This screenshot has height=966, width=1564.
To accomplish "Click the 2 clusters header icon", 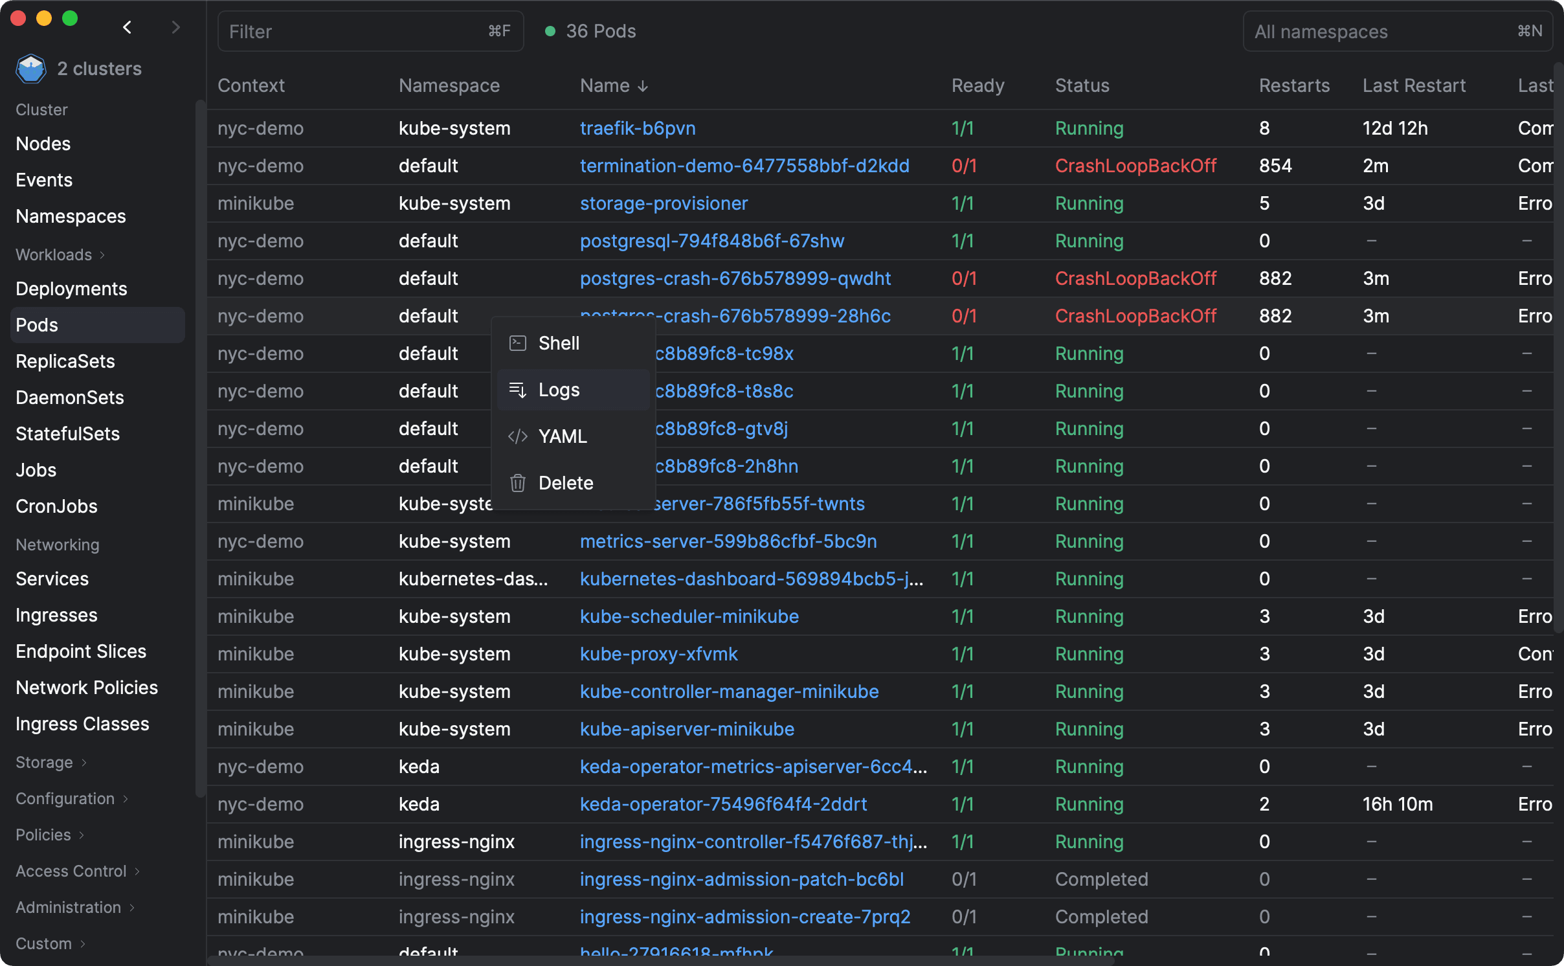I will click(31, 68).
